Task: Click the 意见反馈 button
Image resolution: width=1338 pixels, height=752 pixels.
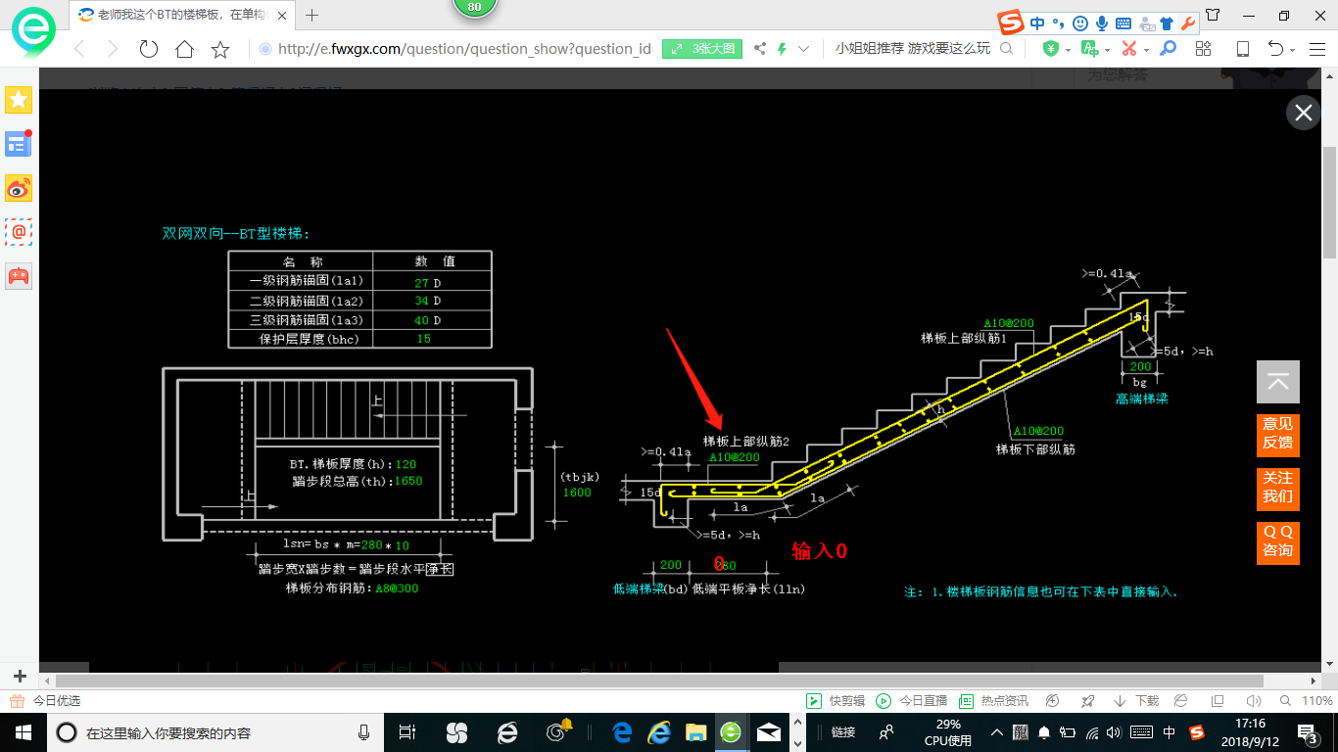Action: [x=1278, y=436]
